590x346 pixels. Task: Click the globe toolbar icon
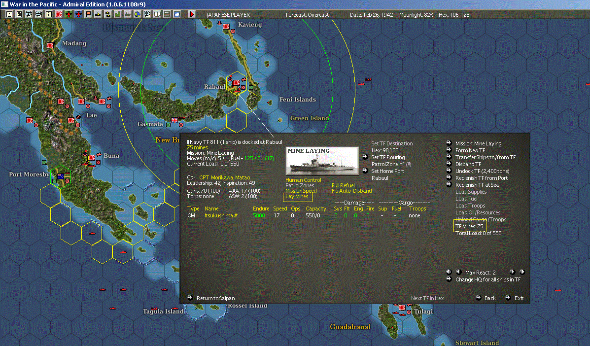[x=138, y=14]
